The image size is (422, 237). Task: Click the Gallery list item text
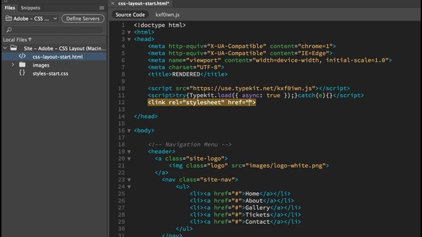pos(258,208)
